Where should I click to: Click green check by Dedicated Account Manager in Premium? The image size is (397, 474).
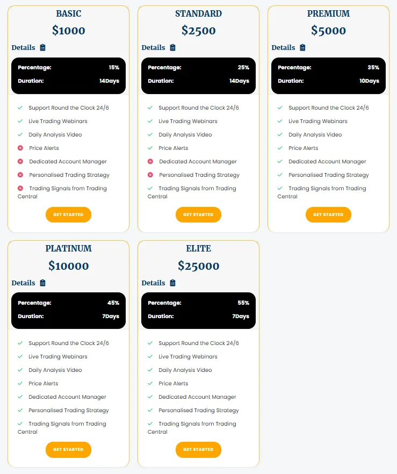pyautogui.click(x=280, y=161)
